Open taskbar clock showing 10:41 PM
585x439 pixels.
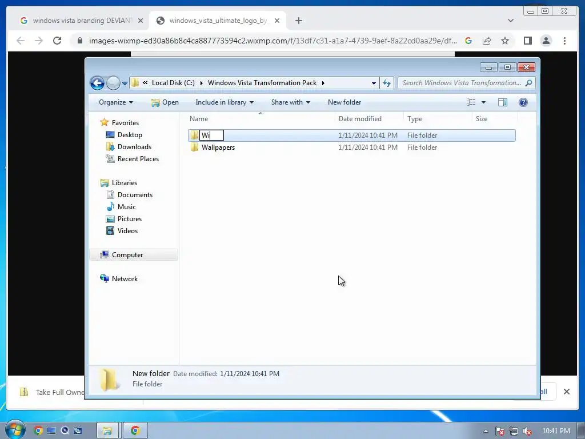pos(556,431)
